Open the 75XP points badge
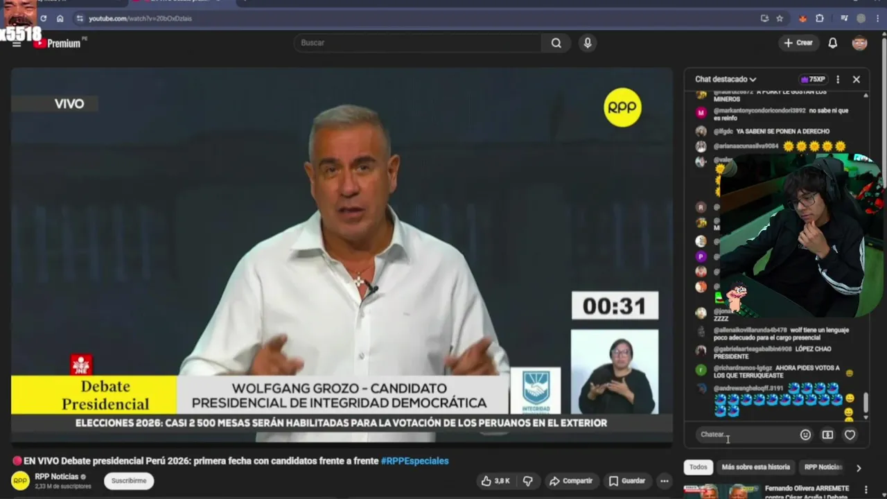The image size is (887, 499). 813,80
